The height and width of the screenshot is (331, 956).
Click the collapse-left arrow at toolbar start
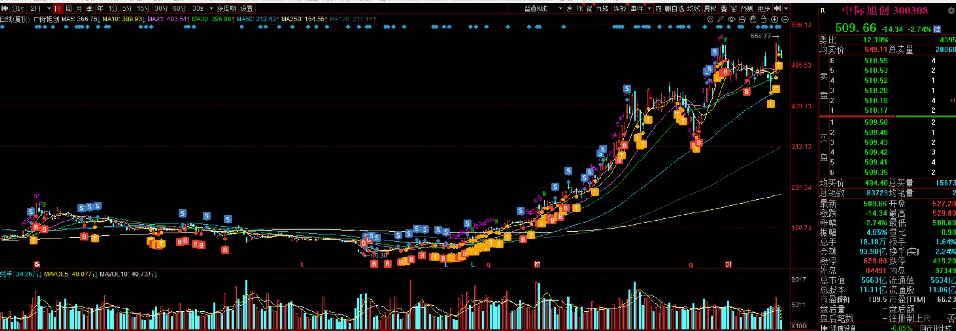(x=5, y=8)
